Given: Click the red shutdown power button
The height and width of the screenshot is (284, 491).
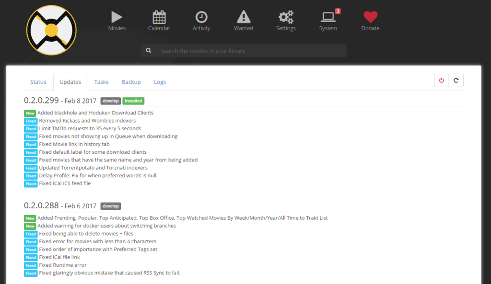Looking at the screenshot, I should [442, 80].
